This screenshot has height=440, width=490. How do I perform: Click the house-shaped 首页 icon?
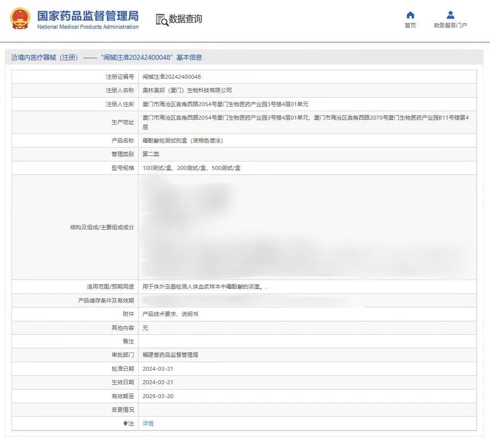coord(410,15)
